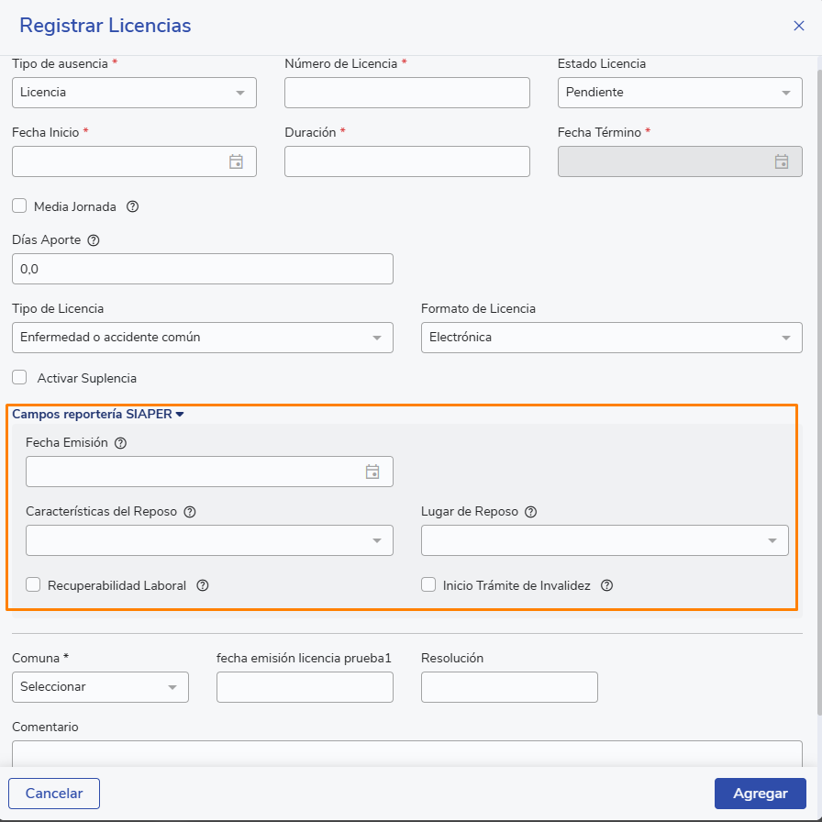
Task: Open the Formato de Licencia dropdown
Action: pyautogui.click(x=611, y=338)
